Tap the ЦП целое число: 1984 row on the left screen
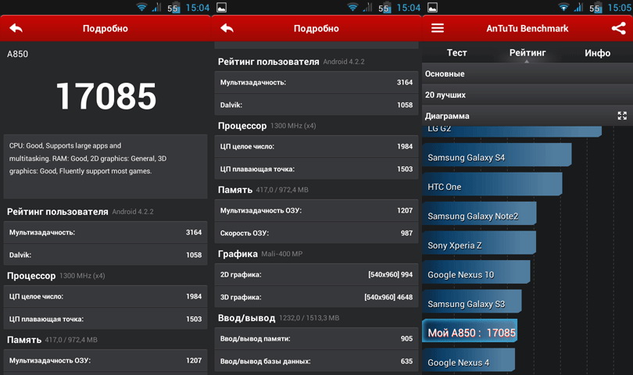633x375 pixels. pyautogui.click(x=105, y=296)
